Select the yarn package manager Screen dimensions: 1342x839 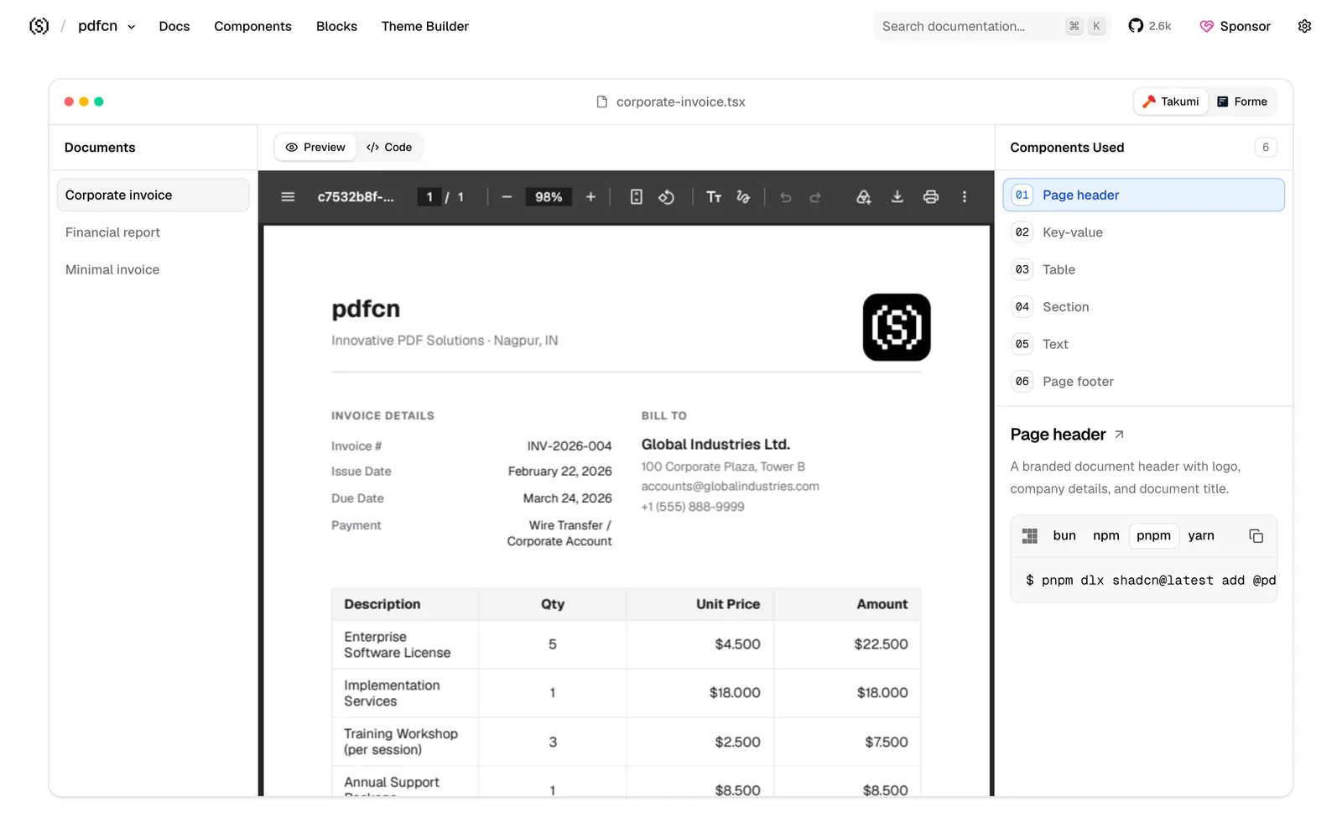pos(1201,536)
